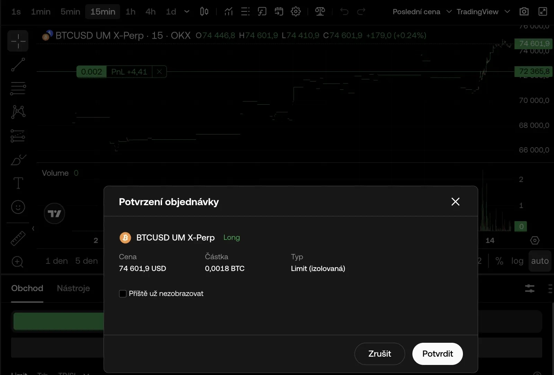
Task: Switch to the Nástroje tab
Action: [x=73, y=288]
